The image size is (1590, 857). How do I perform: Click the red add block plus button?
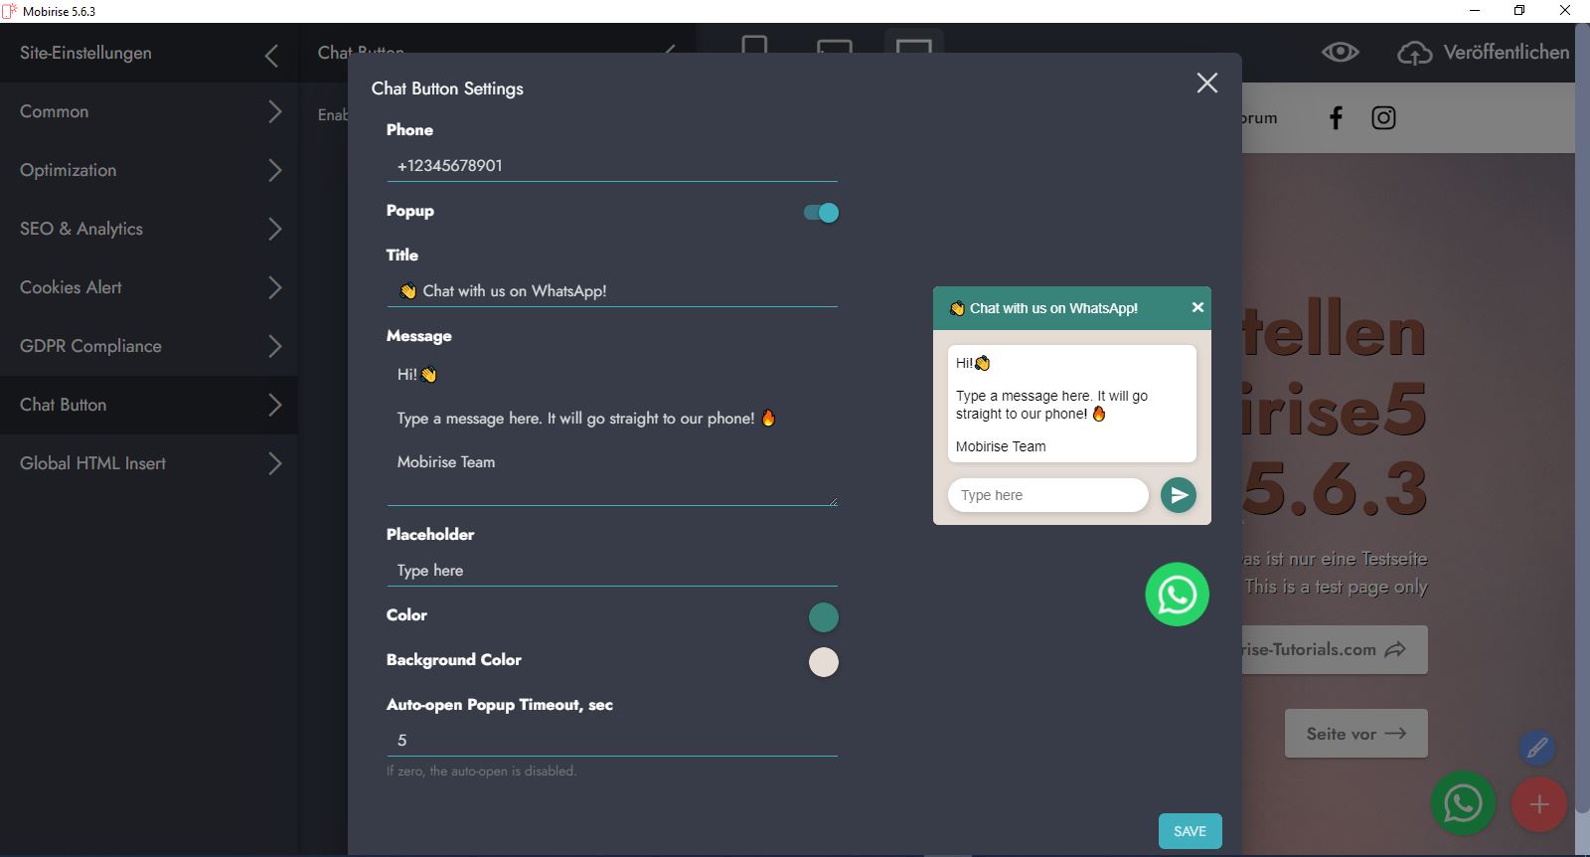tap(1538, 804)
